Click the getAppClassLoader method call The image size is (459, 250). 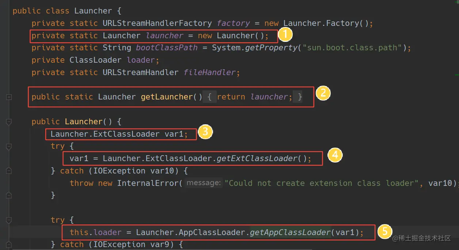pos(290,233)
